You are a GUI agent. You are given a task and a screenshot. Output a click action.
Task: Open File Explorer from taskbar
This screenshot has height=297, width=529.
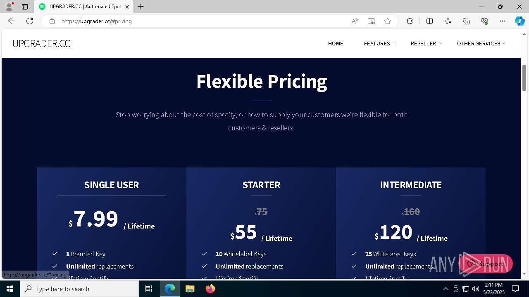[190, 289]
